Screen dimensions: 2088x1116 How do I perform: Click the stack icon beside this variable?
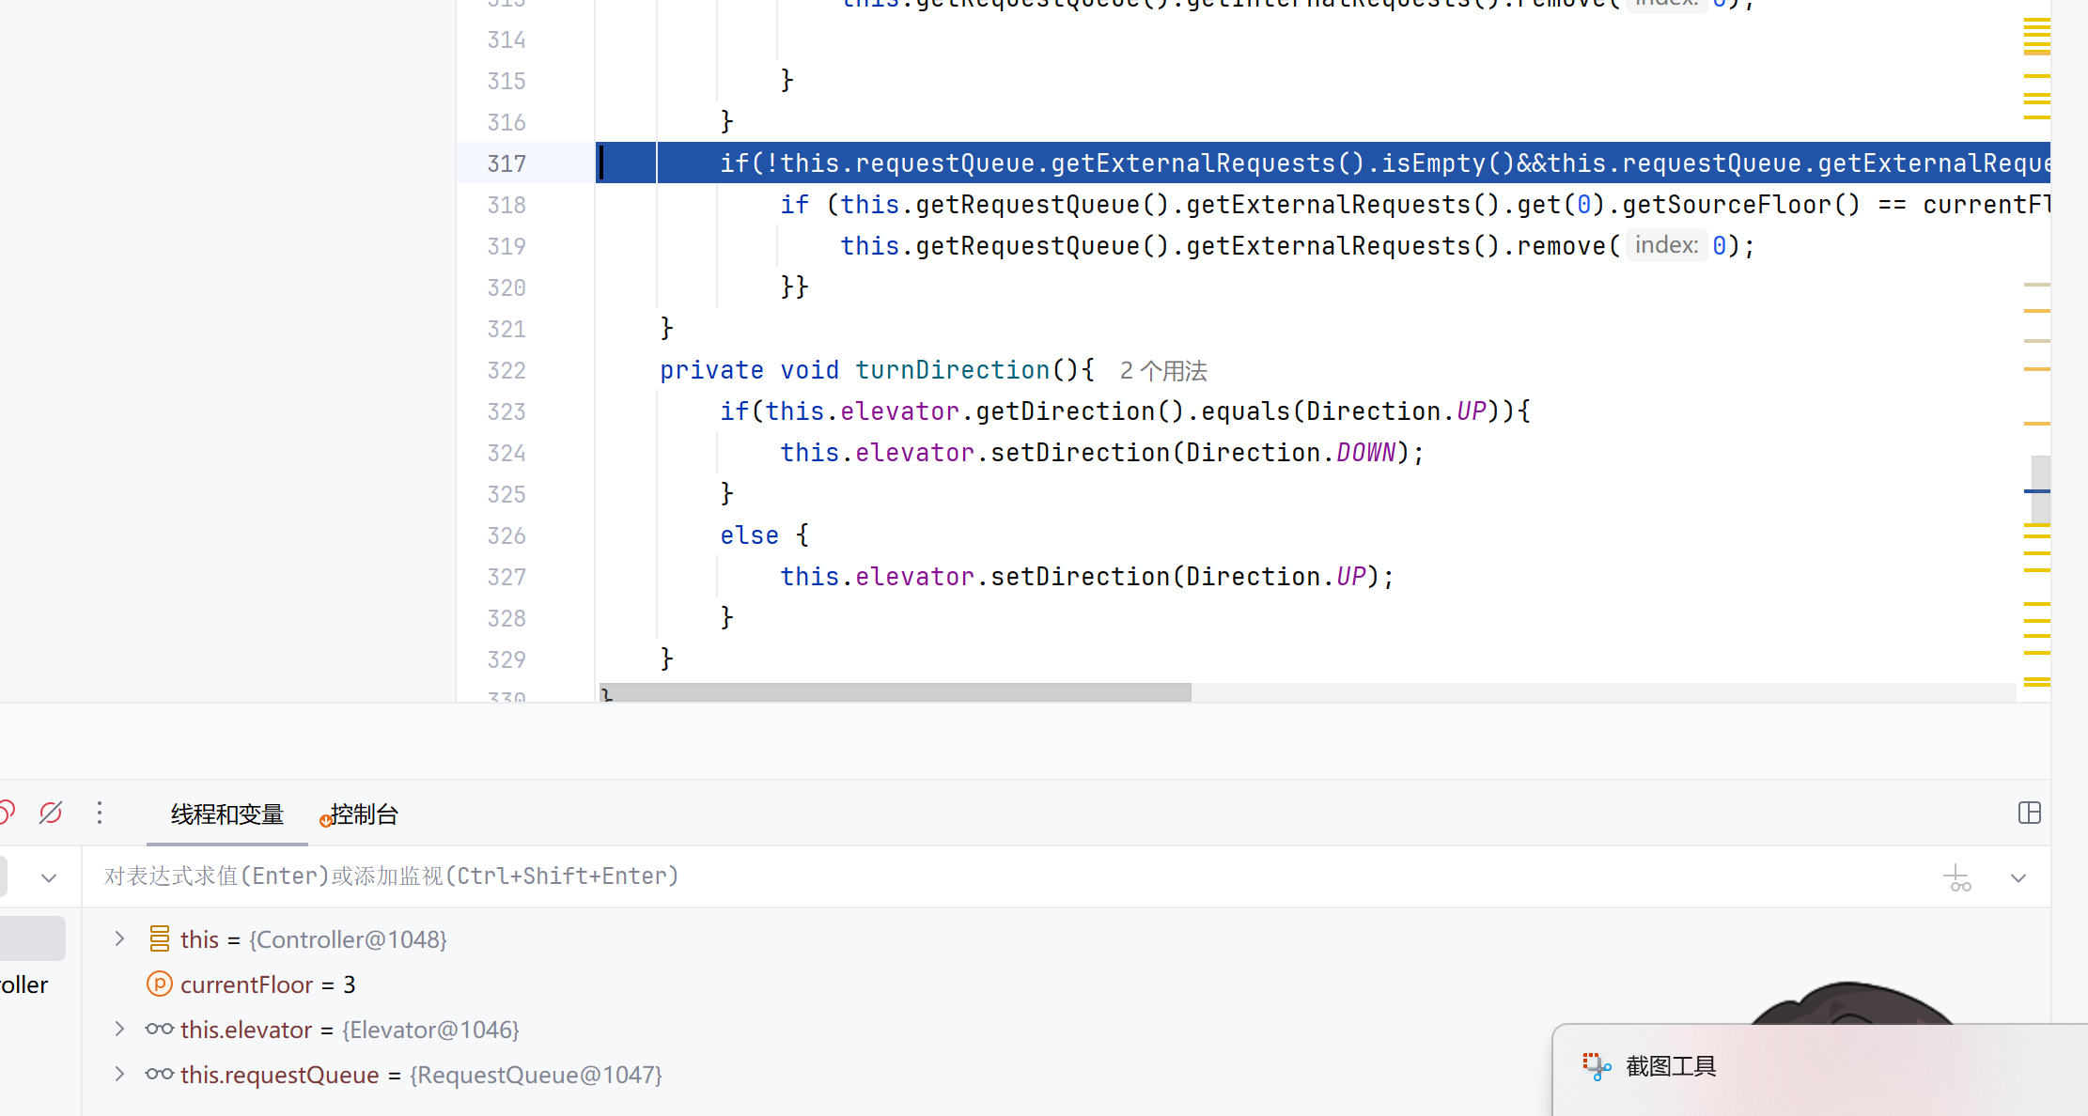point(160,938)
